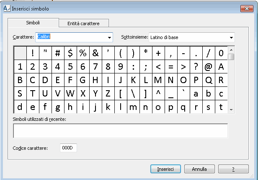This screenshot has width=258, height=180.
Task: Select the uppercase A symbol
Action: click(221, 66)
